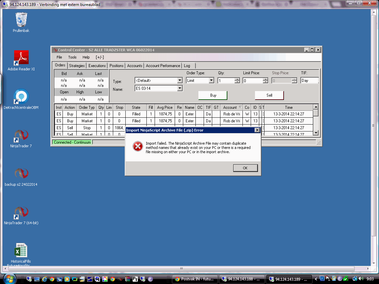Open the Order Type Limit dropdown
Image resolution: width=379 pixels, height=284 pixels.
pyautogui.click(x=211, y=81)
